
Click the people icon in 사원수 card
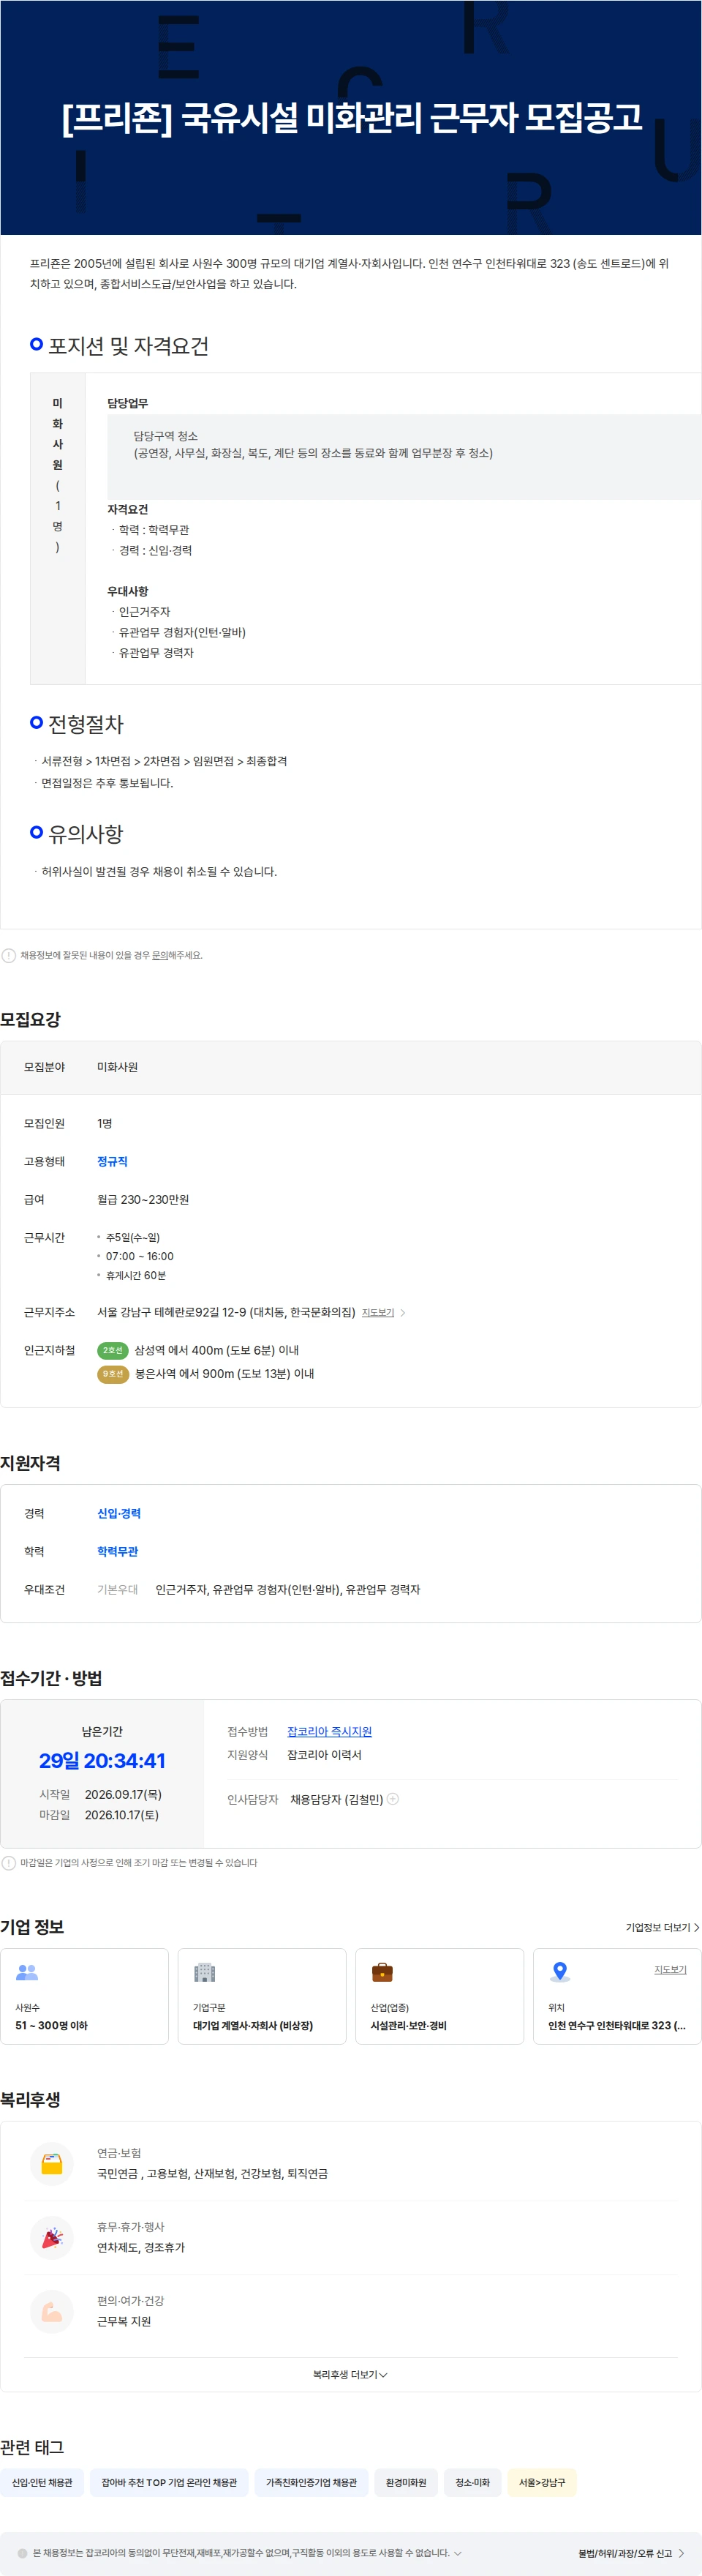(x=27, y=1972)
